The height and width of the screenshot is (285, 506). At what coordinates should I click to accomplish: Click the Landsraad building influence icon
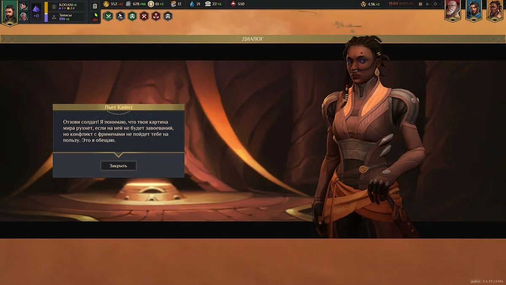point(208,4)
